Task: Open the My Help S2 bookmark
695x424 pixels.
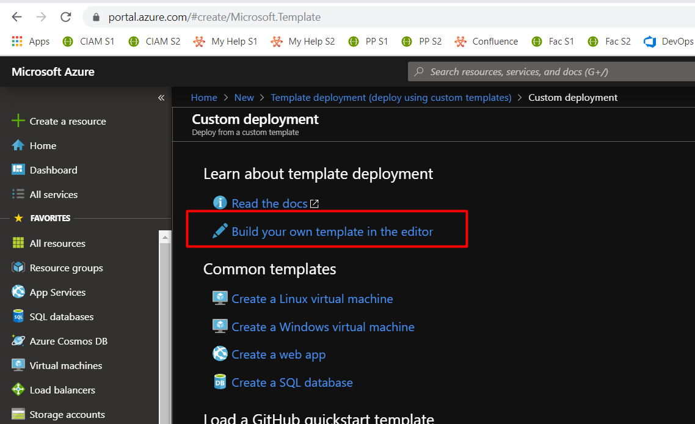Action: click(303, 42)
